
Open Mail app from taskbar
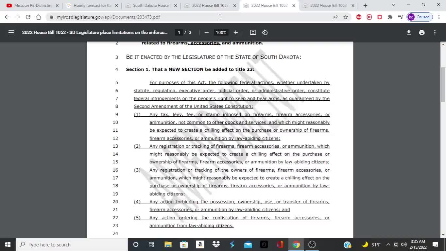click(x=248, y=244)
